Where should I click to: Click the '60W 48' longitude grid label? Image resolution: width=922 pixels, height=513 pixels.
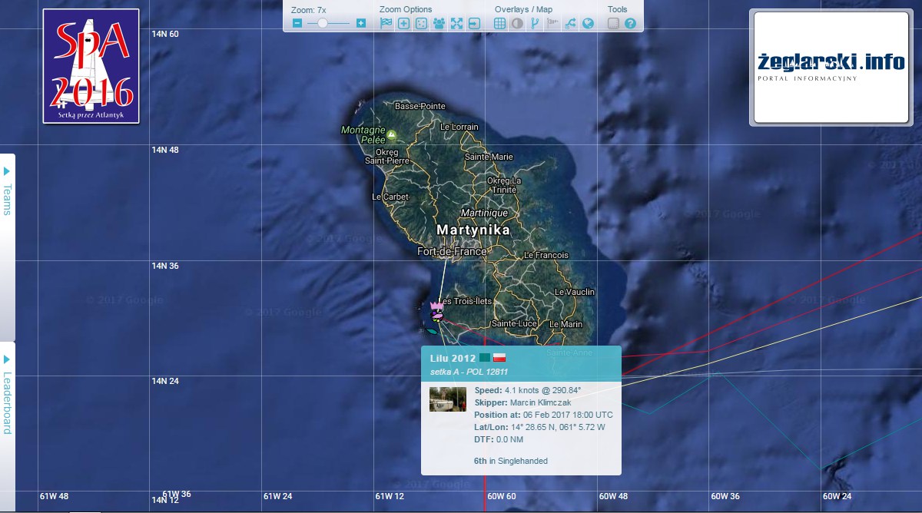(x=613, y=496)
